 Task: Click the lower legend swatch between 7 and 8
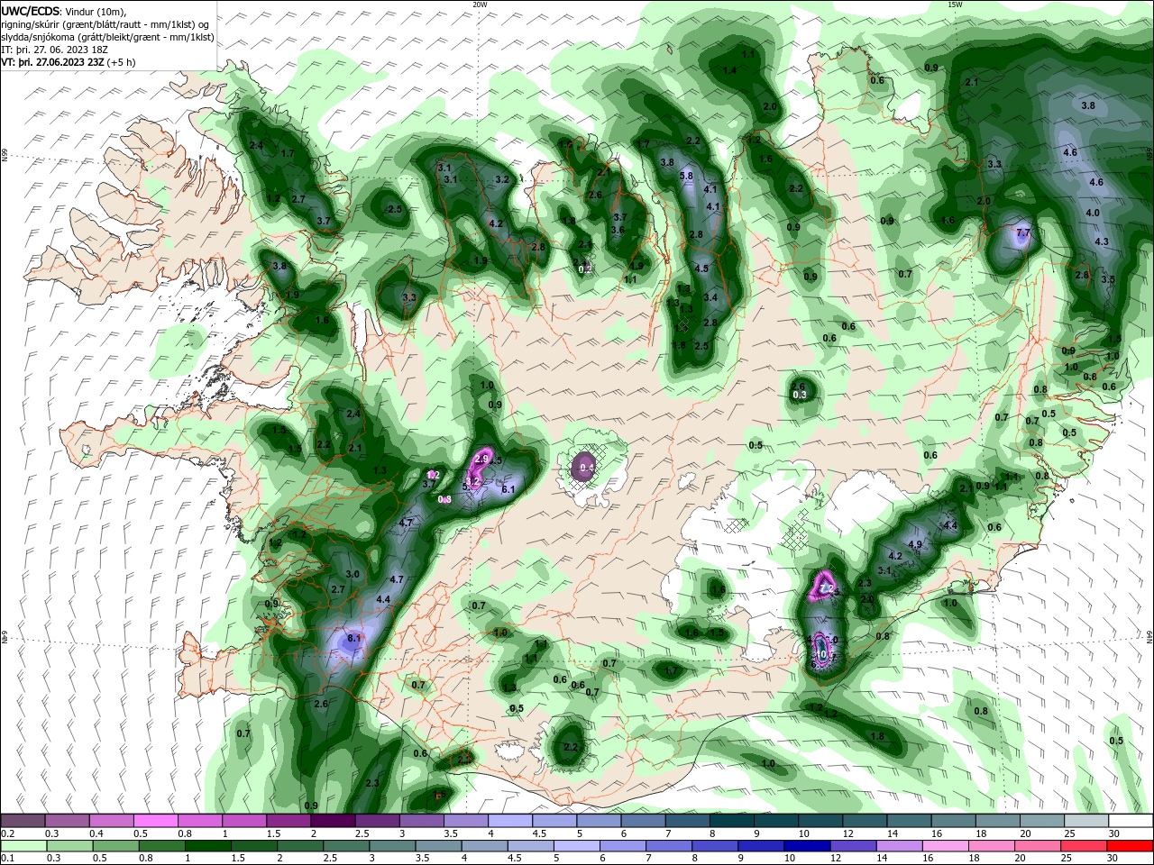pos(669,846)
